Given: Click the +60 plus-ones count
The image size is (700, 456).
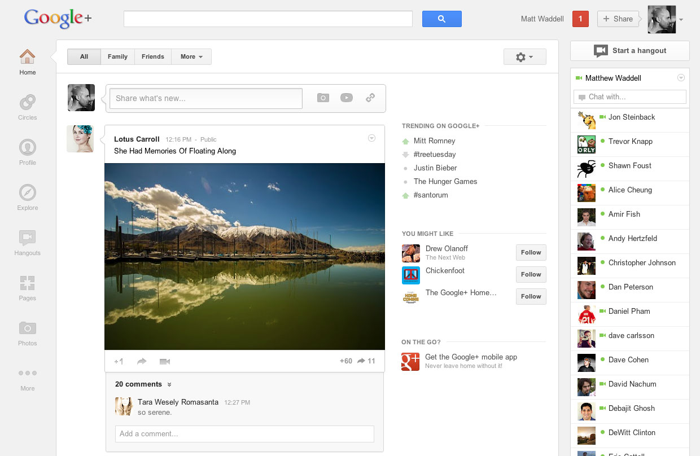Looking at the screenshot, I should point(345,361).
